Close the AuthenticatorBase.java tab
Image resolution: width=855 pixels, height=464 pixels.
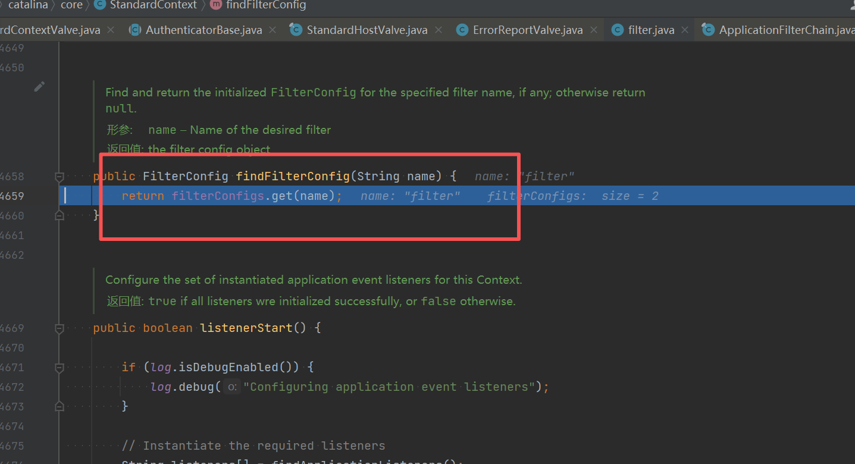tap(273, 30)
